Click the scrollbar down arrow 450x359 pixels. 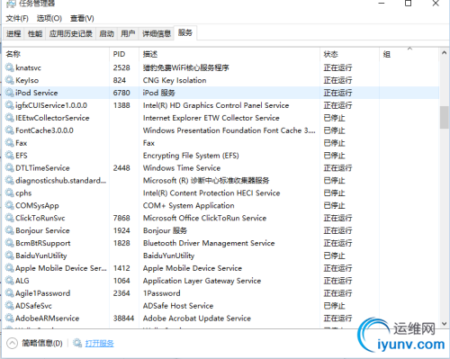tap(445, 324)
